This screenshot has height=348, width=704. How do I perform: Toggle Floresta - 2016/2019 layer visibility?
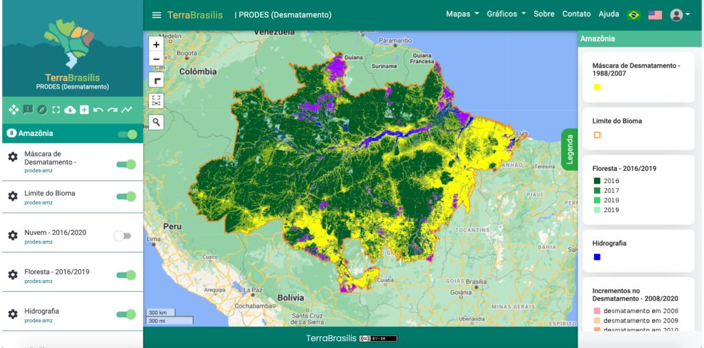[x=126, y=275]
